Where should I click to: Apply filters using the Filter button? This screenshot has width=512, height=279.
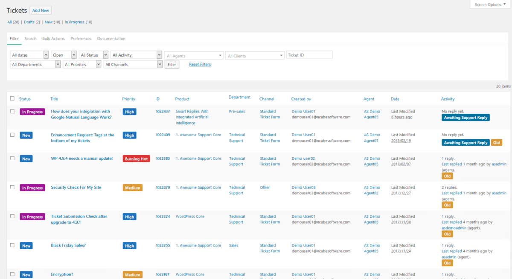pyautogui.click(x=172, y=64)
